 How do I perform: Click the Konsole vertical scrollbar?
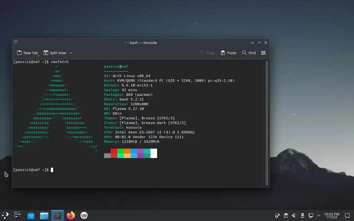[x=267, y=123]
